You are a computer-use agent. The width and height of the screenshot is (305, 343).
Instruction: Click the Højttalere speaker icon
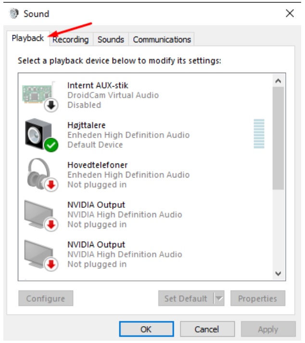point(41,135)
